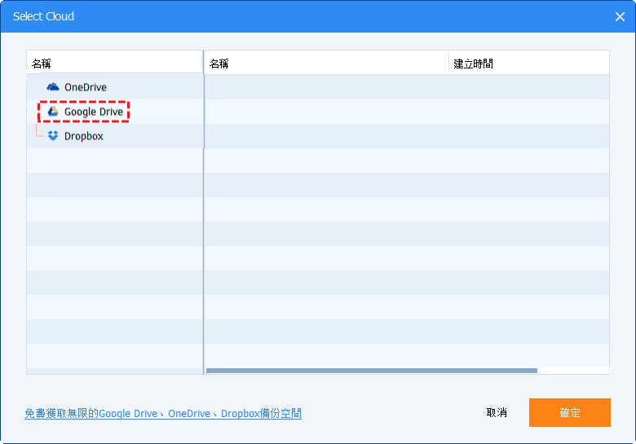Sort by the 建立時間 column header
Viewport: 636px width, 444px height.
coord(529,64)
